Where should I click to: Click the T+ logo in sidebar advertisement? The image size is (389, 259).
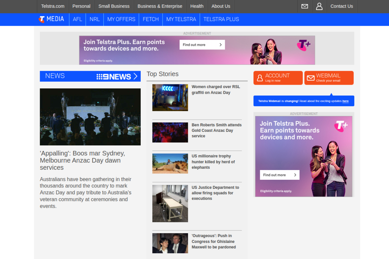click(341, 126)
